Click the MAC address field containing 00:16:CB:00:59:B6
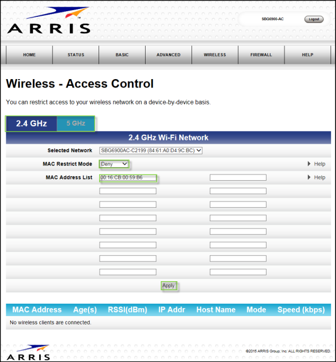The image size is (336, 362). tap(128, 177)
